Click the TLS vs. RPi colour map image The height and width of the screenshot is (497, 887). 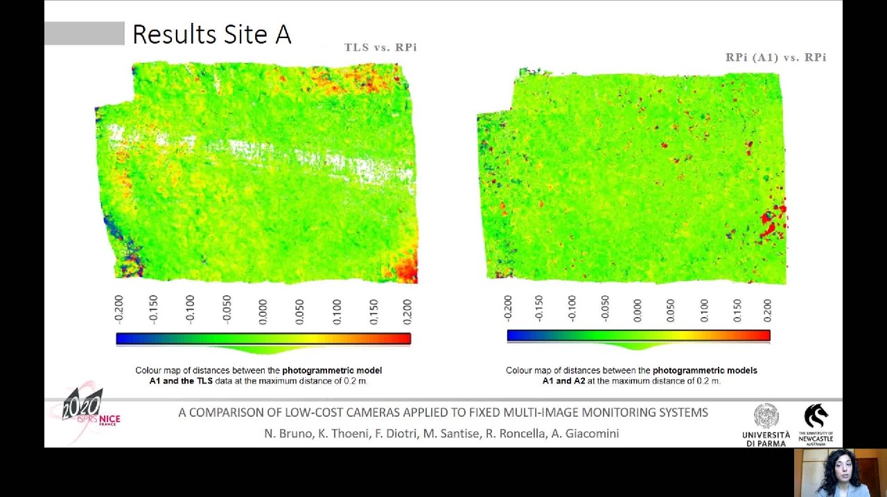tap(256, 173)
